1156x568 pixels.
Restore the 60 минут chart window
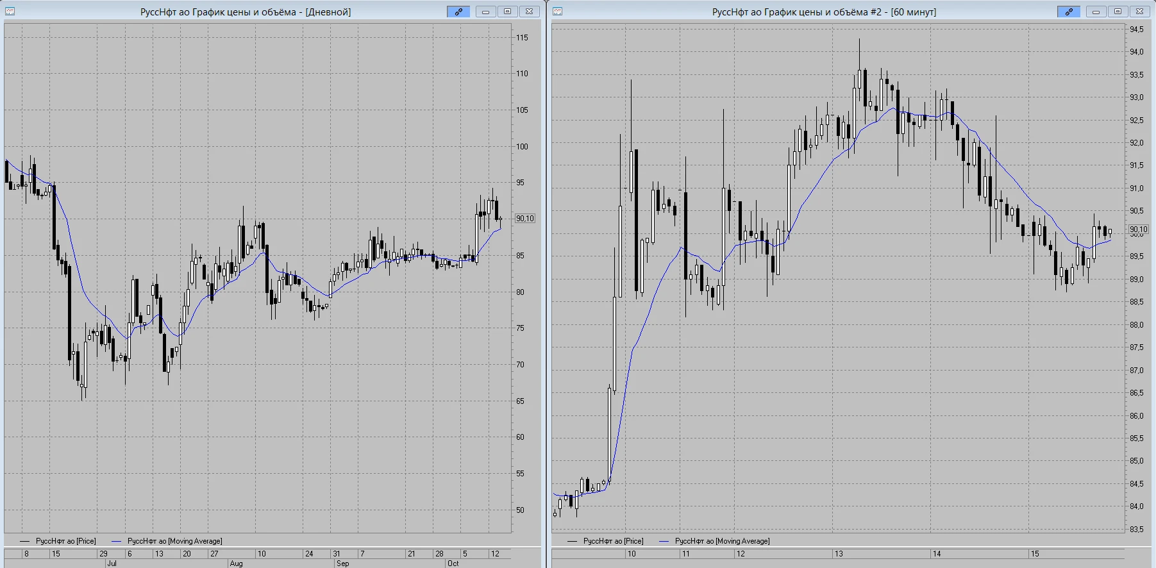[1118, 12]
